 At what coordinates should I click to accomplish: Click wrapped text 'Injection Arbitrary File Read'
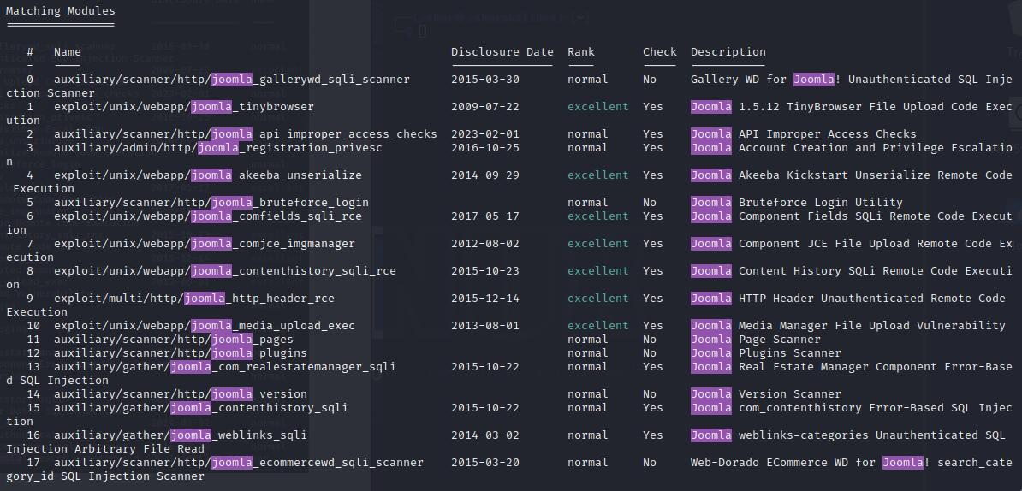[105, 449]
